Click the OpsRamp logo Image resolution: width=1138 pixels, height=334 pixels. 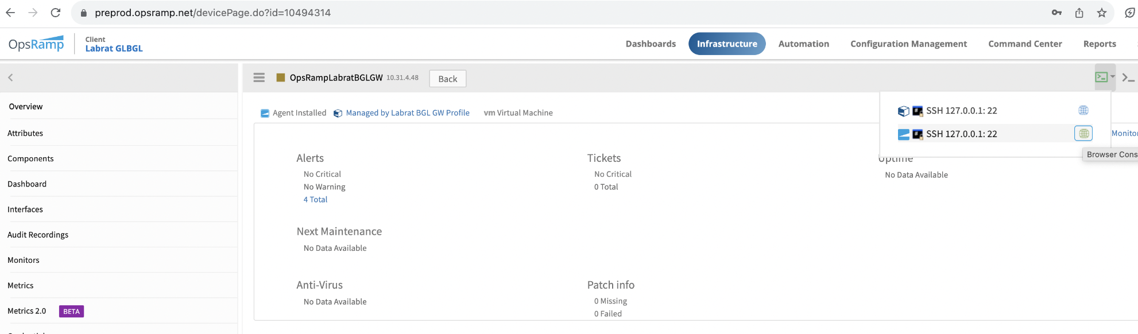click(x=36, y=44)
